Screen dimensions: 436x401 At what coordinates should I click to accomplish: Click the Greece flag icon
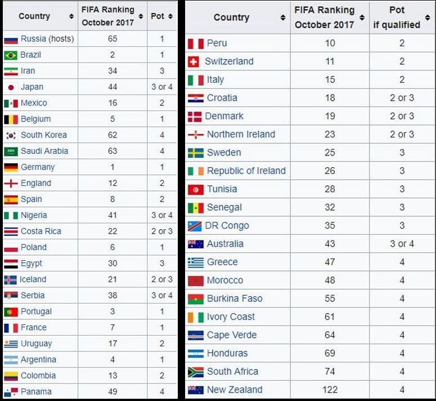(195, 262)
